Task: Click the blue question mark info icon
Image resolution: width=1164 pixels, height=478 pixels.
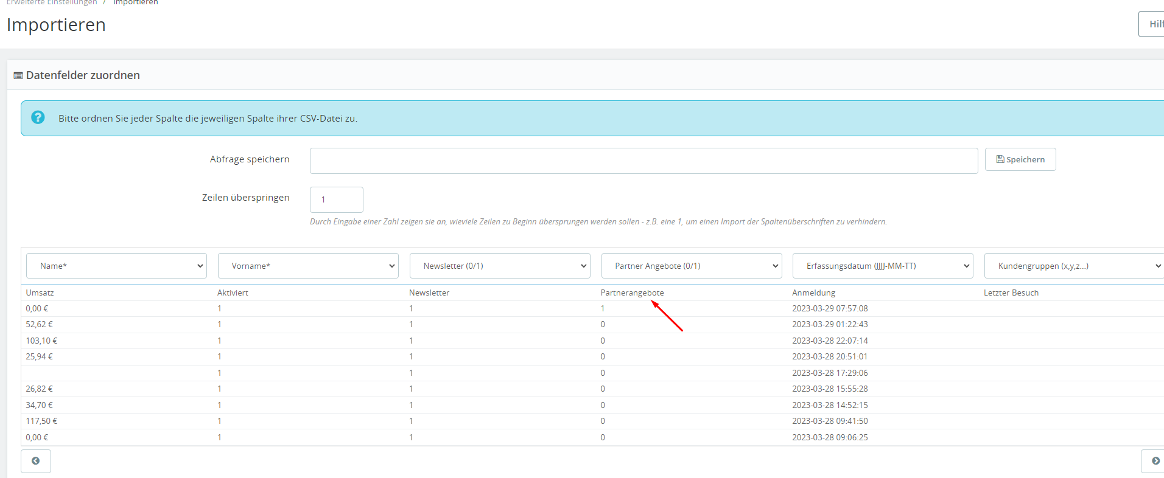Action: [38, 117]
